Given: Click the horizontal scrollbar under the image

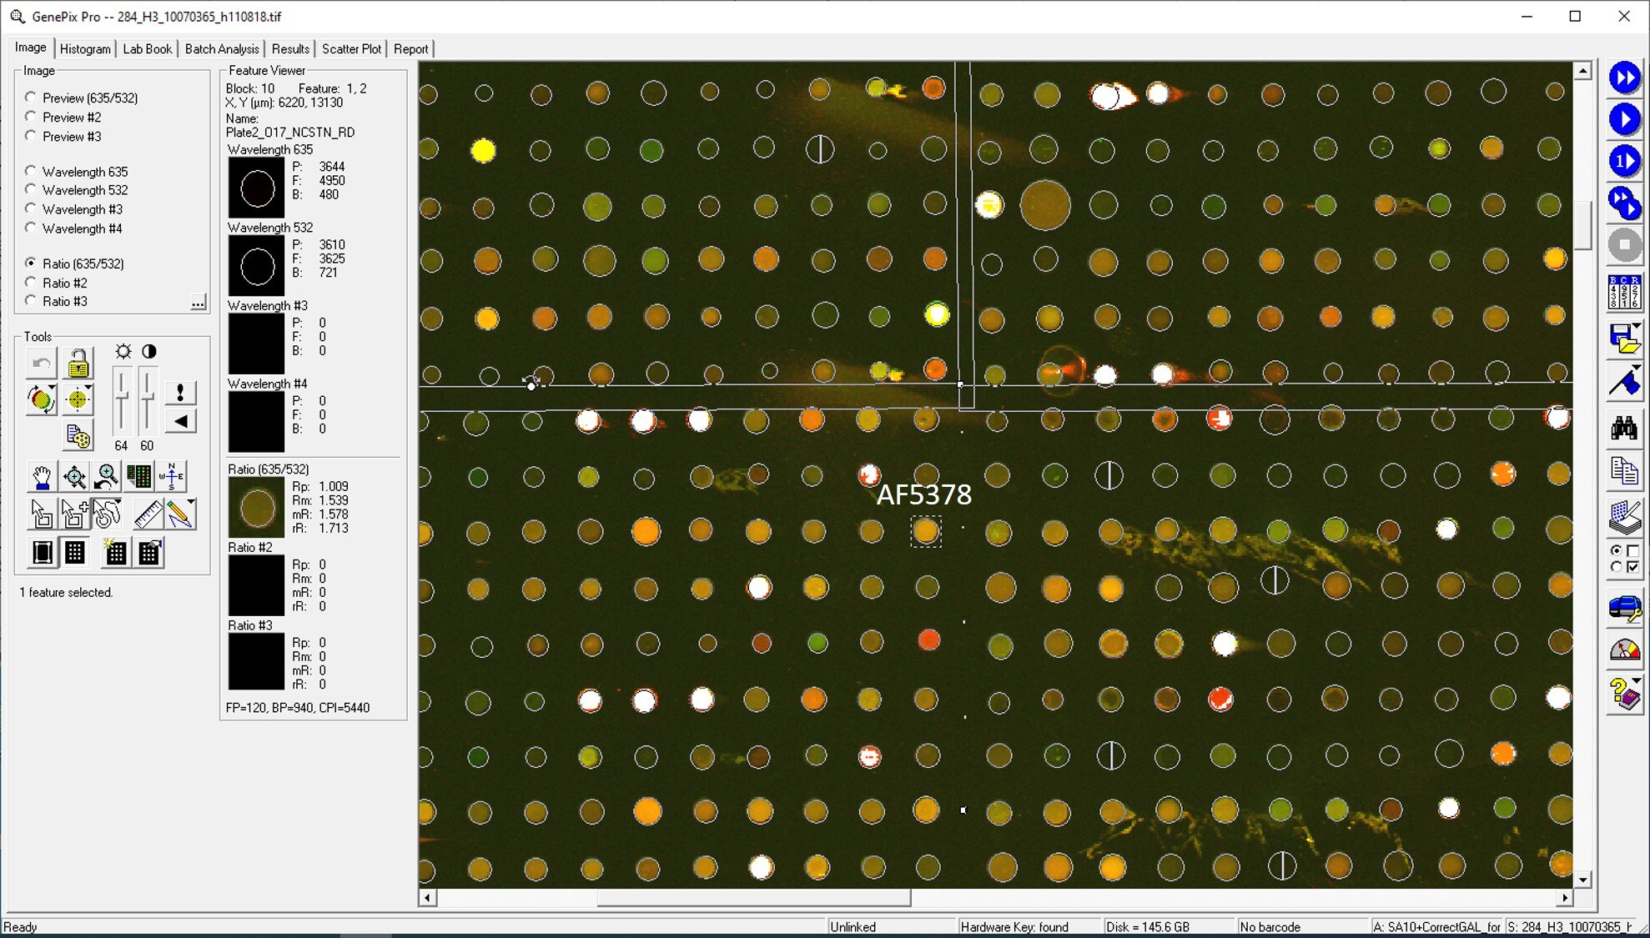Looking at the screenshot, I should (753, 898).
